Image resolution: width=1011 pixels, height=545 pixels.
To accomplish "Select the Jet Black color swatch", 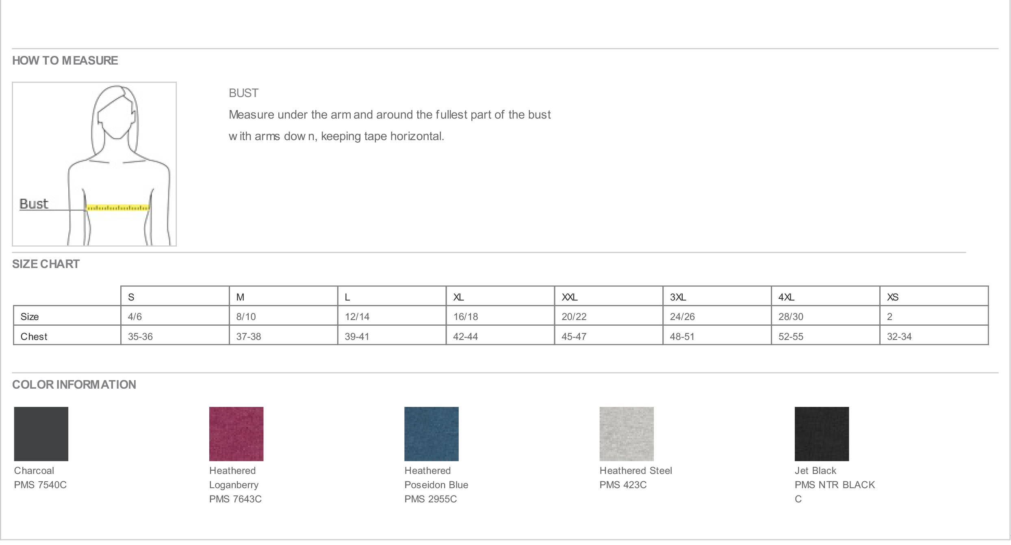I will point(822,434).
